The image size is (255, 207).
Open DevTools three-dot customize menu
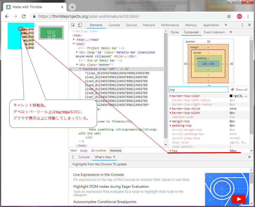click(x=242, y=25)
